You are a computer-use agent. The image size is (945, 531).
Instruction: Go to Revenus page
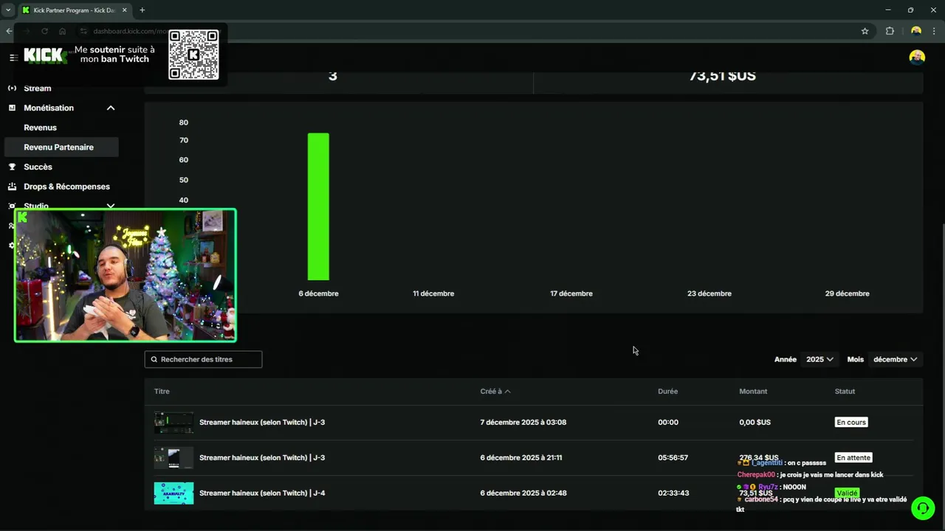(x=40, y=128)
